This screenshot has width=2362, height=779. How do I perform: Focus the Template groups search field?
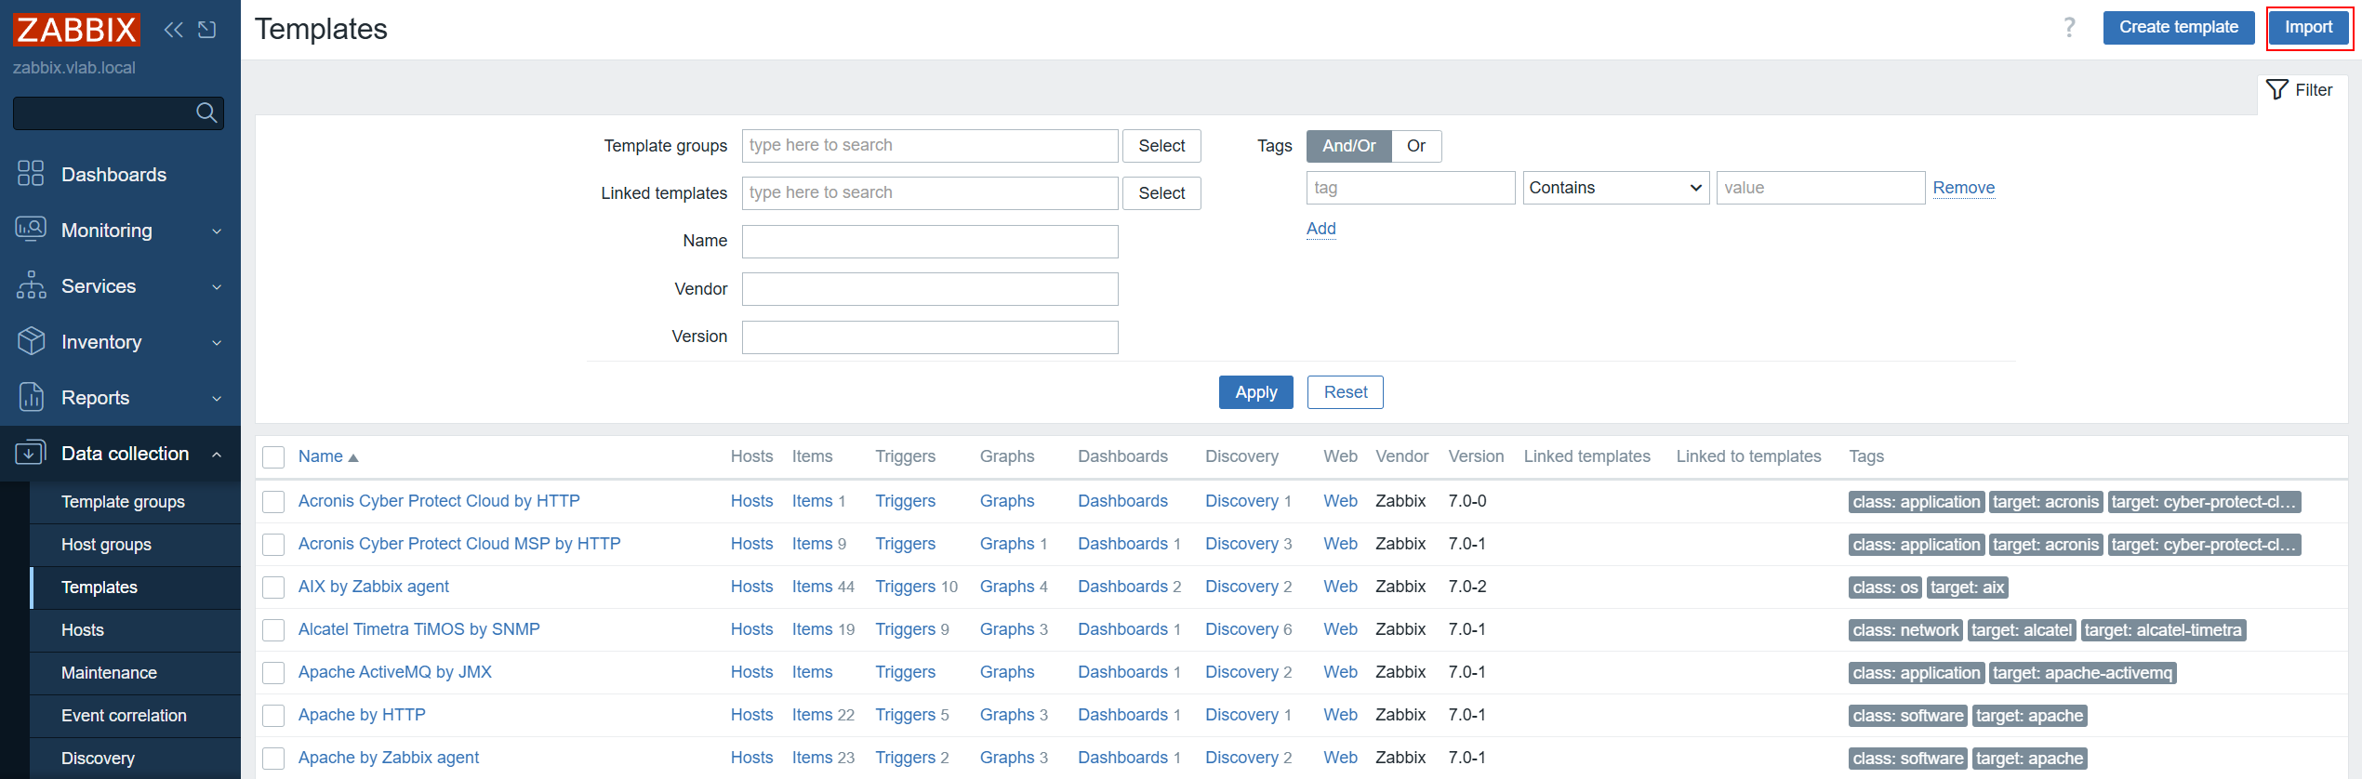point(930,146)
